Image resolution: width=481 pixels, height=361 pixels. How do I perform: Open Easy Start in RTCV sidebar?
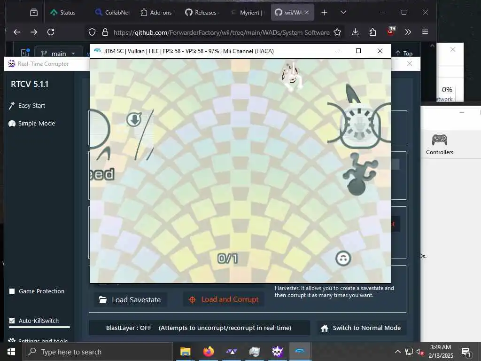(27, 106)
